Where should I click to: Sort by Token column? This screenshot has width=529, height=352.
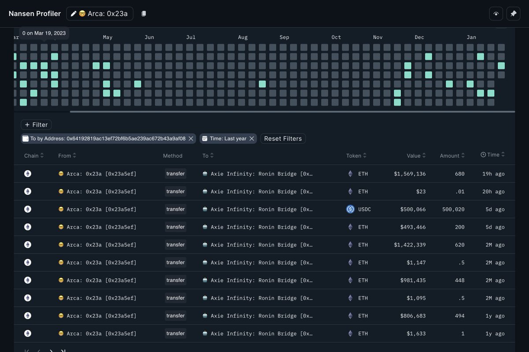pos(356,156)
